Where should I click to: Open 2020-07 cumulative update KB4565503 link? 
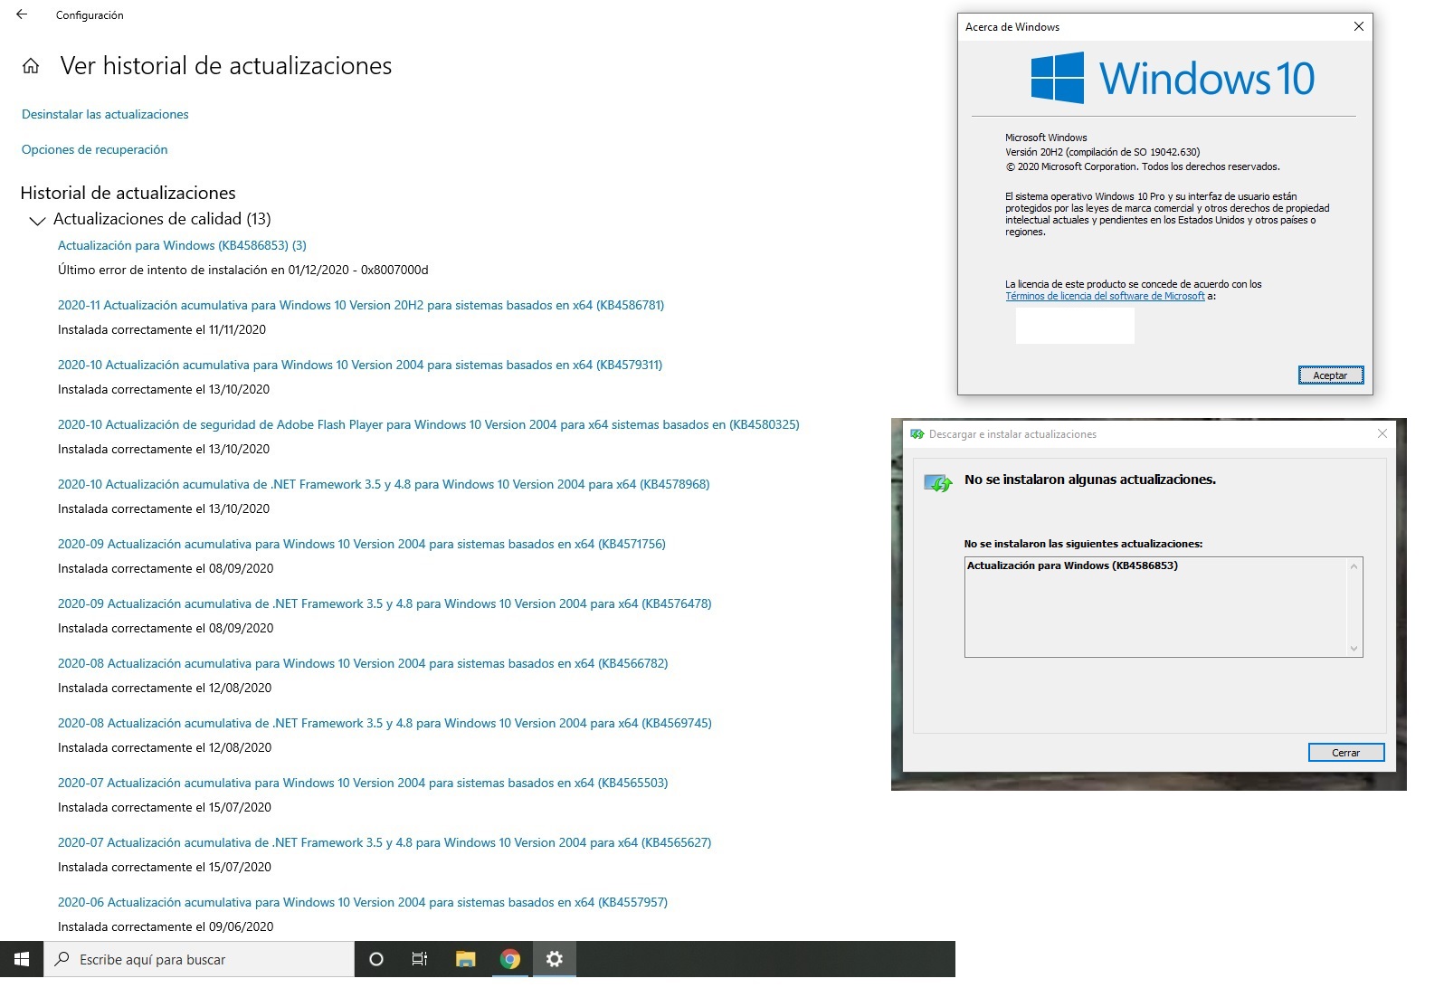[363, 783]
